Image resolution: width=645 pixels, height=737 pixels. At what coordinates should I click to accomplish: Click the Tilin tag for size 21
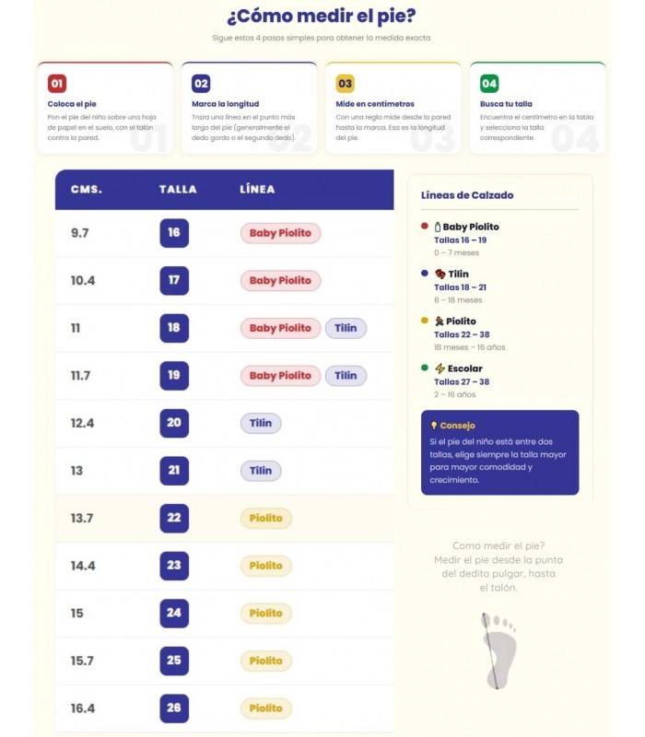click(x=261, y=471)
